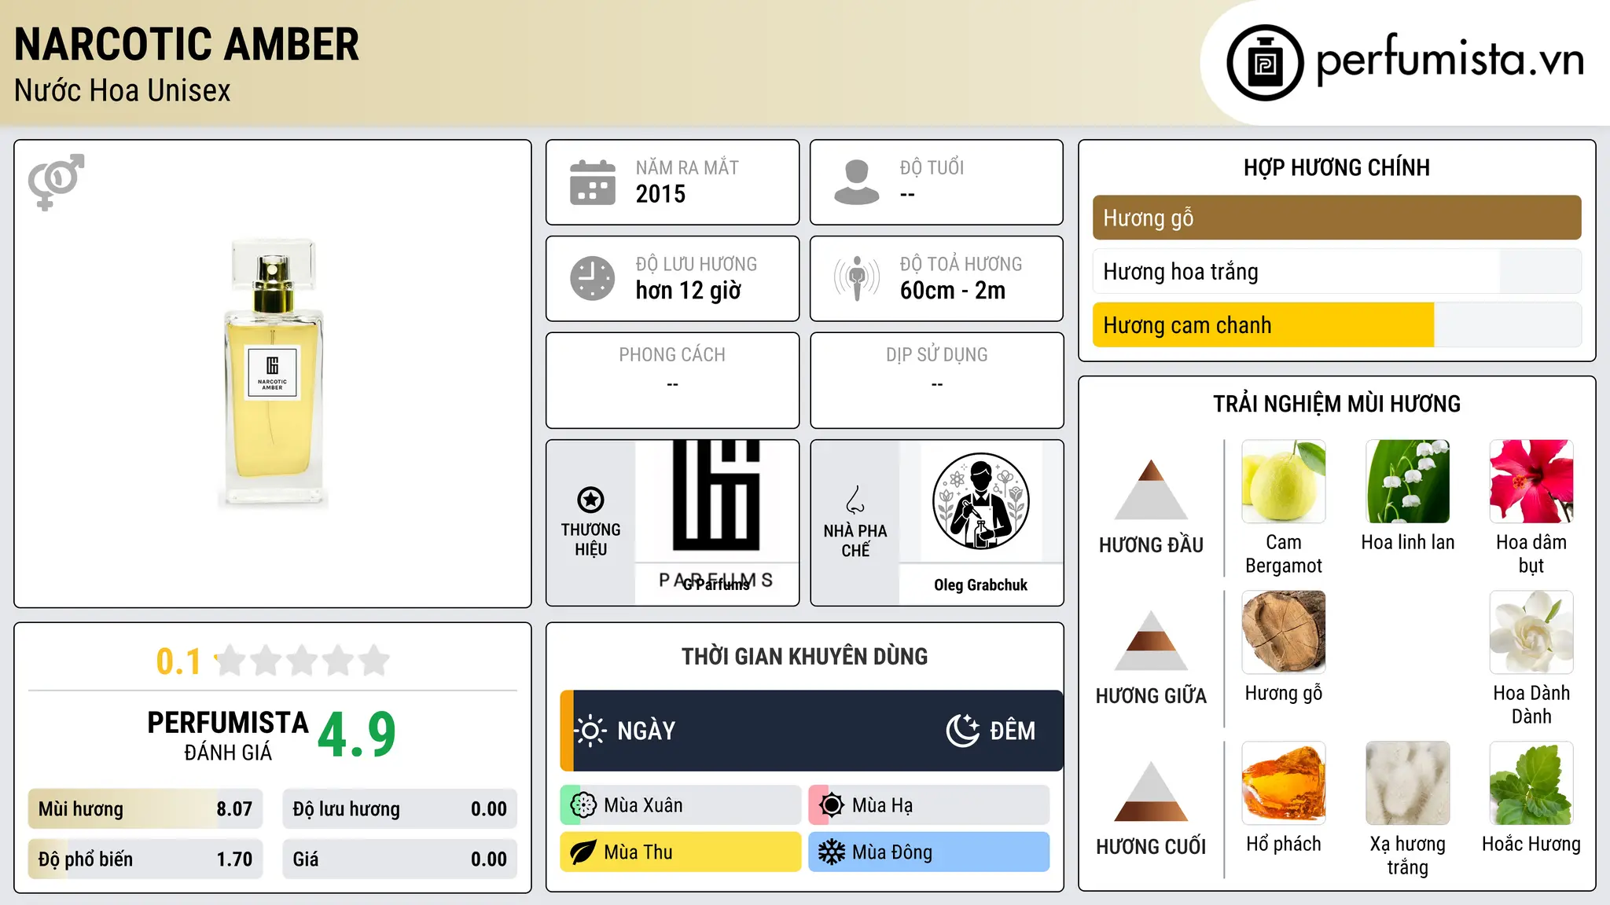Image resolution: width=1610 pixels, height=905 pixels.
Task: Select the Hoa dâm bụt note image
Action: (1531, 482)
